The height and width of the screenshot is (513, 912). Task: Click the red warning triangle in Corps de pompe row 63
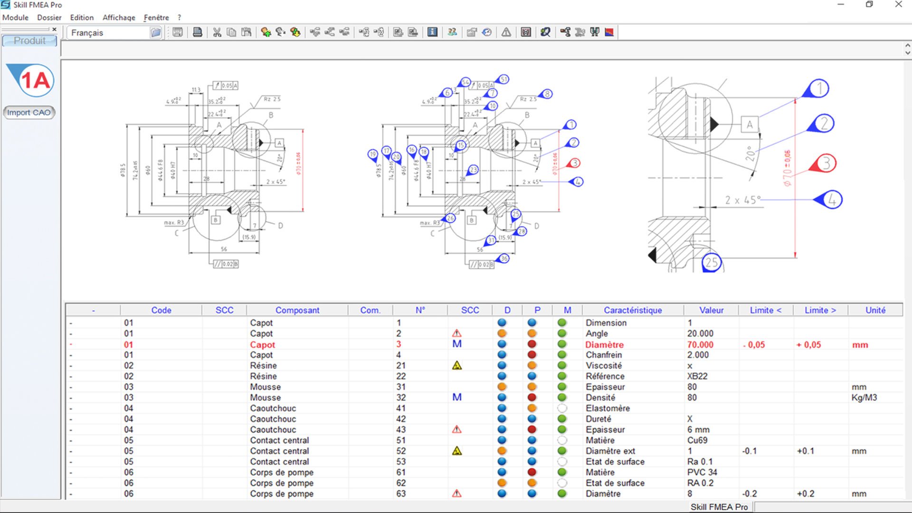coord(456,494)
